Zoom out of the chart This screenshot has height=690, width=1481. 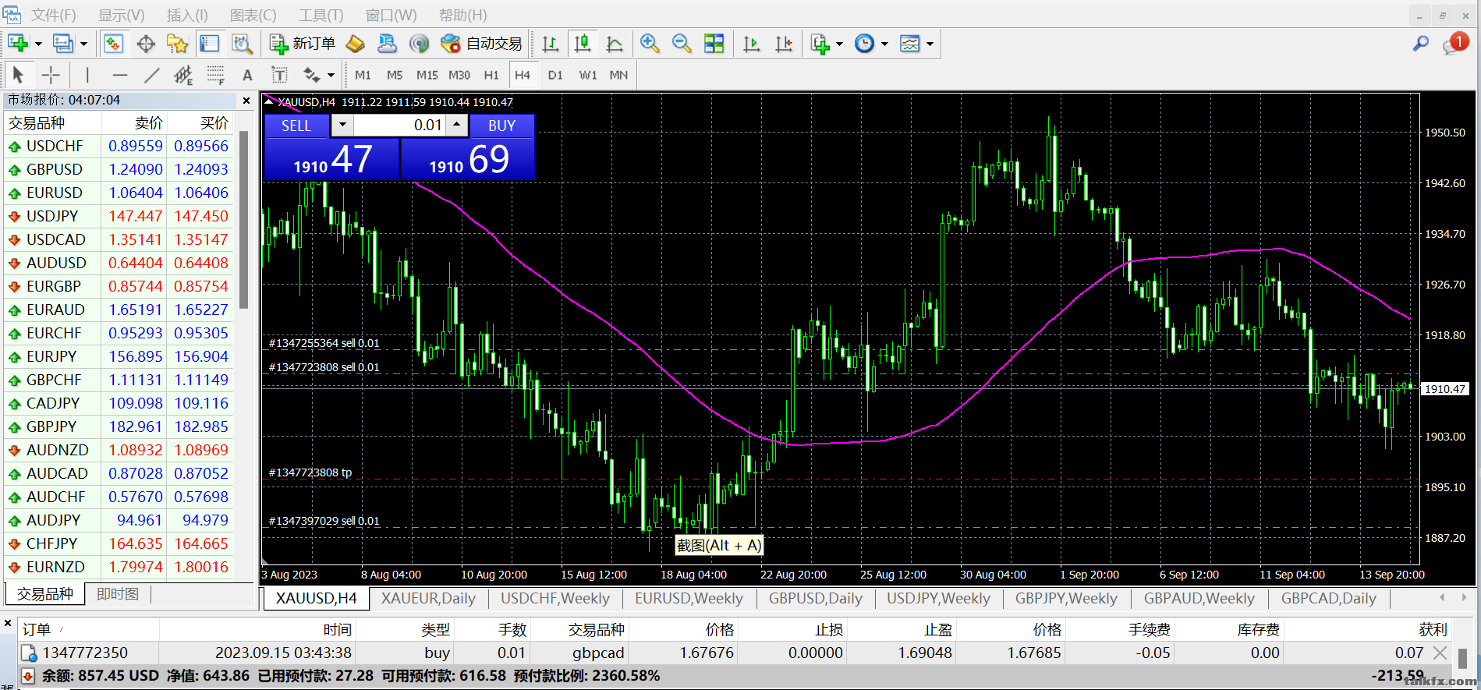(x=682, y=44)
